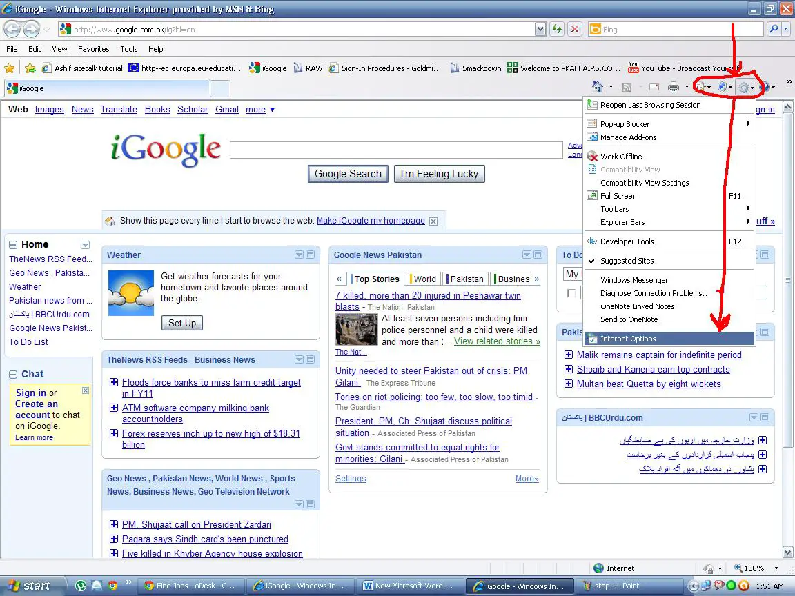The height and width of the screenshot is (596, 795).
Task: Open the Find Jobs - oDesk taskbar item
Action: point(190,586)
